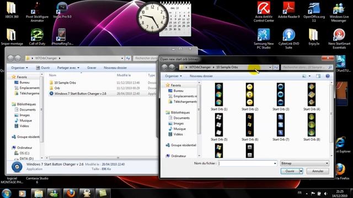Select Start Orb (3) thumbnail
This screenshot has width=353, height=198.
tap(281, 97)
